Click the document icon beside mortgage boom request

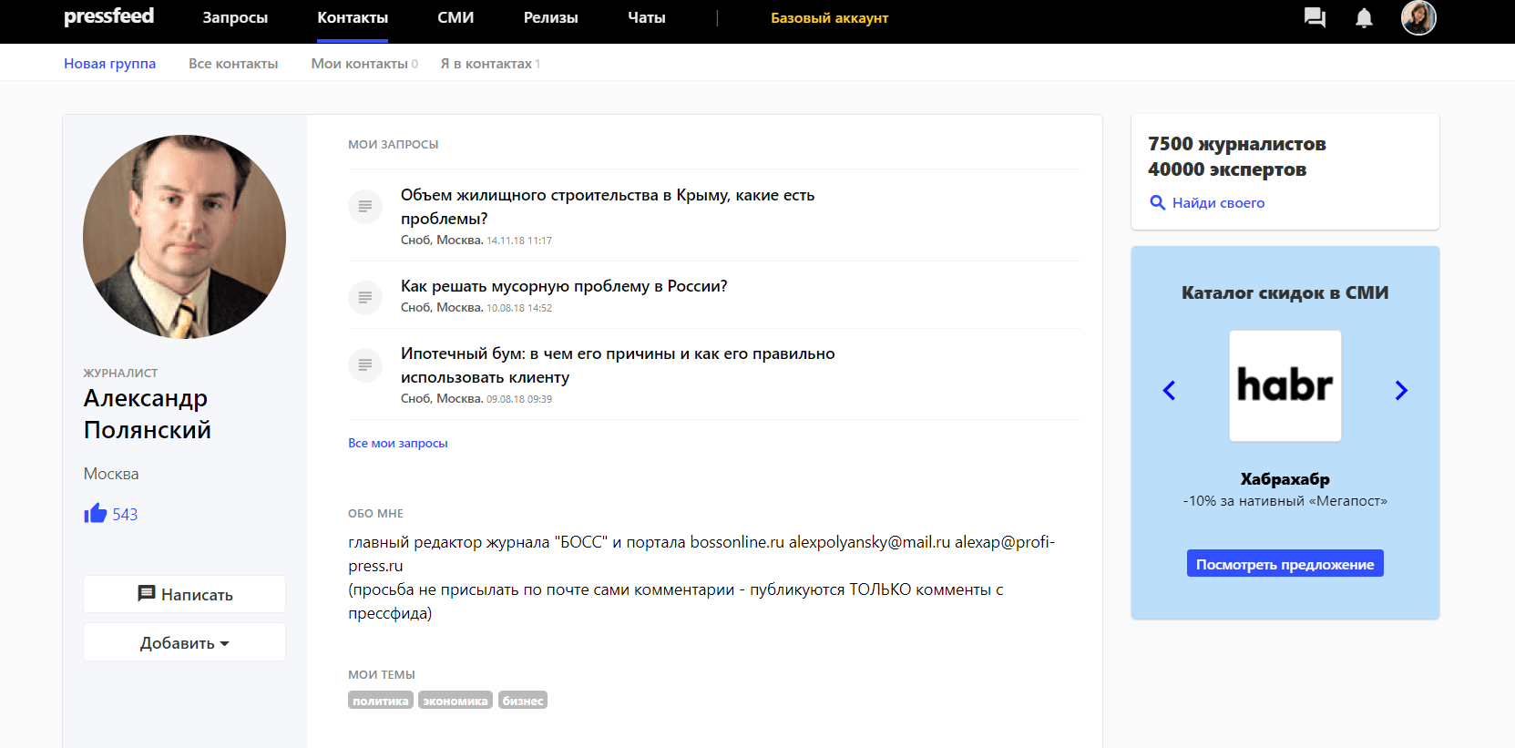click(365, 365)
